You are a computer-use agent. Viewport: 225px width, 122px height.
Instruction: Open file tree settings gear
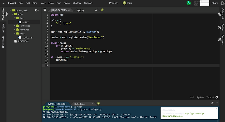click(37, 10)
